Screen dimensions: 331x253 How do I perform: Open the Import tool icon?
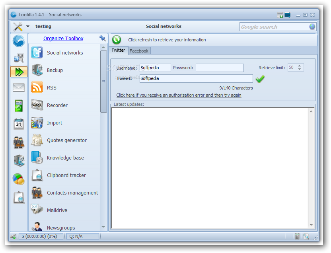(x=37, y=123)
